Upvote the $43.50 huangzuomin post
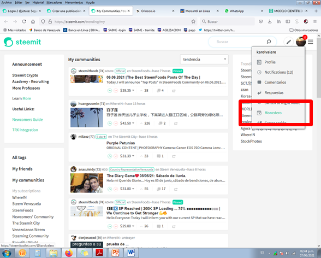The width and height of the screenshot is (321, 258). 110,124
